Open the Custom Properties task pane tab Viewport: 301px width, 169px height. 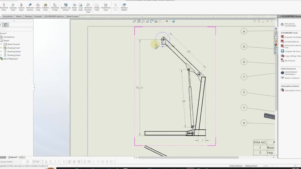(276, 49)
